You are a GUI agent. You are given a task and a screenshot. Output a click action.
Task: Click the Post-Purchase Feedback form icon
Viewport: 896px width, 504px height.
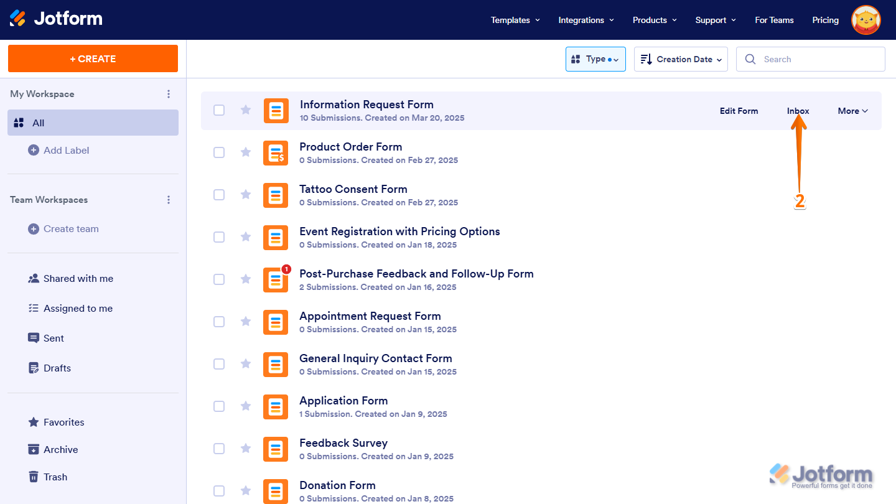(276, 280)
